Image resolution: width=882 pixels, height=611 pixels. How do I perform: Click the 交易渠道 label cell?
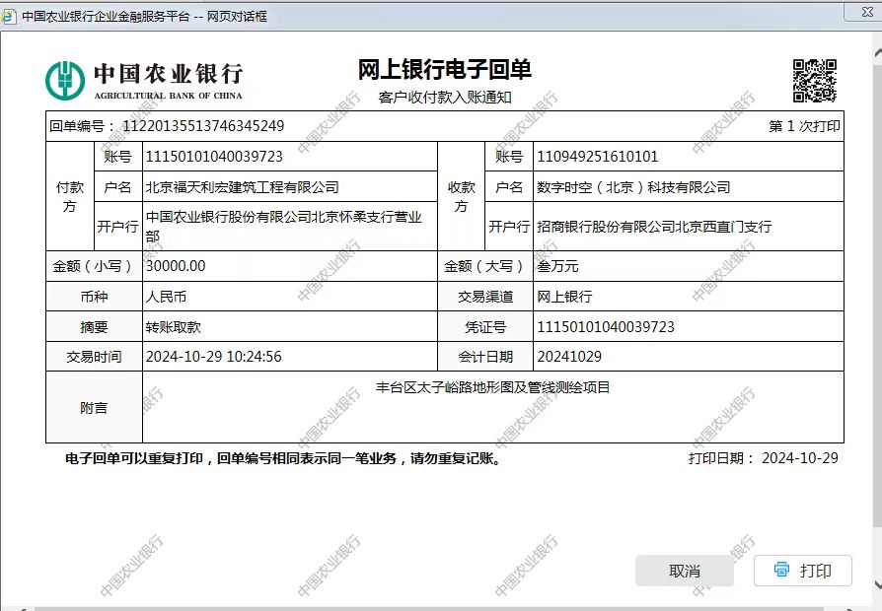[x=485, y=297]
